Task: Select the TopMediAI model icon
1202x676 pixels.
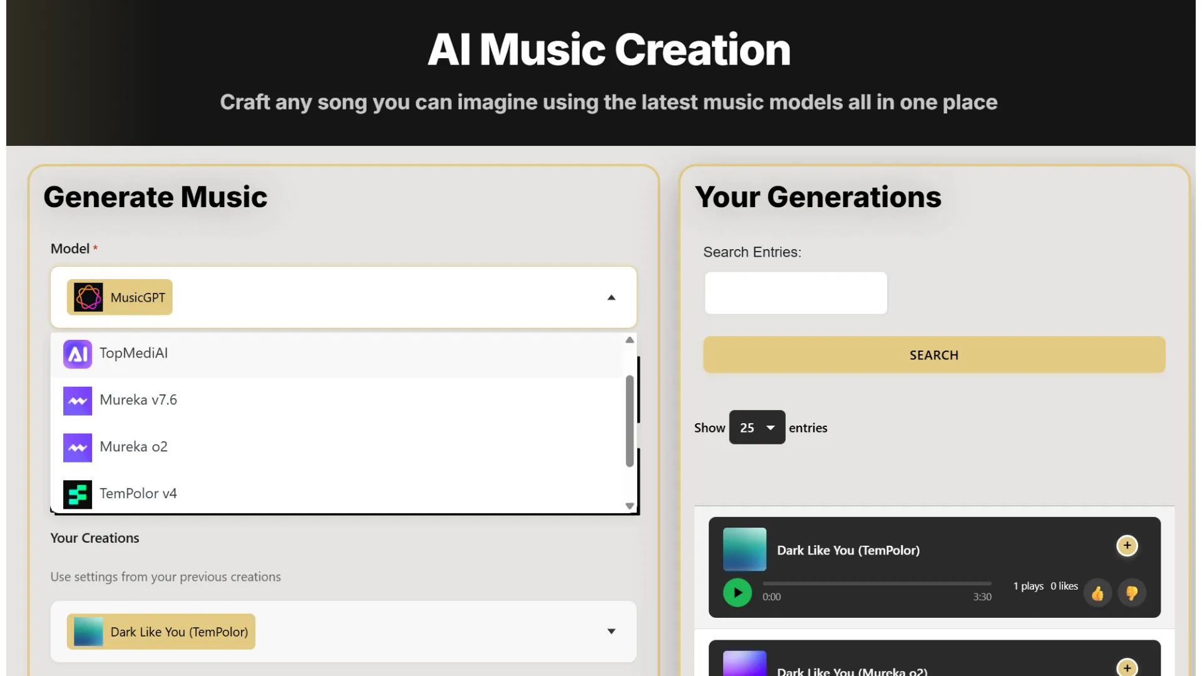Action: pos(77,354)
